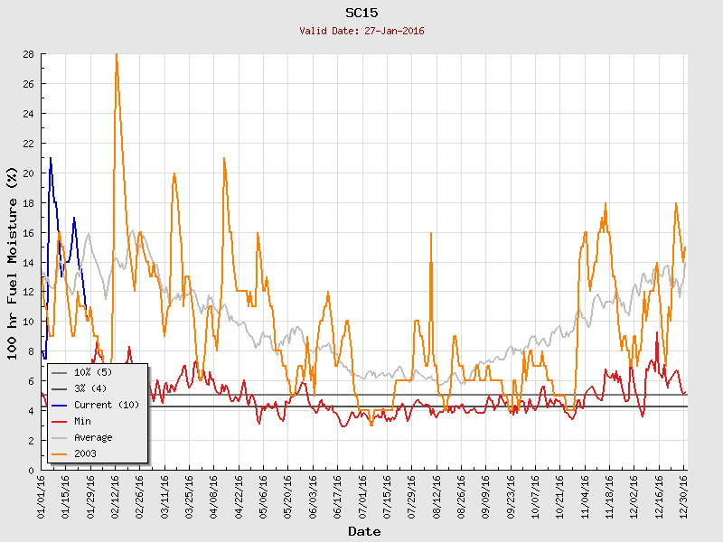The image size is (723, 542).
Task: Click the 2003 legend entry label
Action: tap(88, 453)
